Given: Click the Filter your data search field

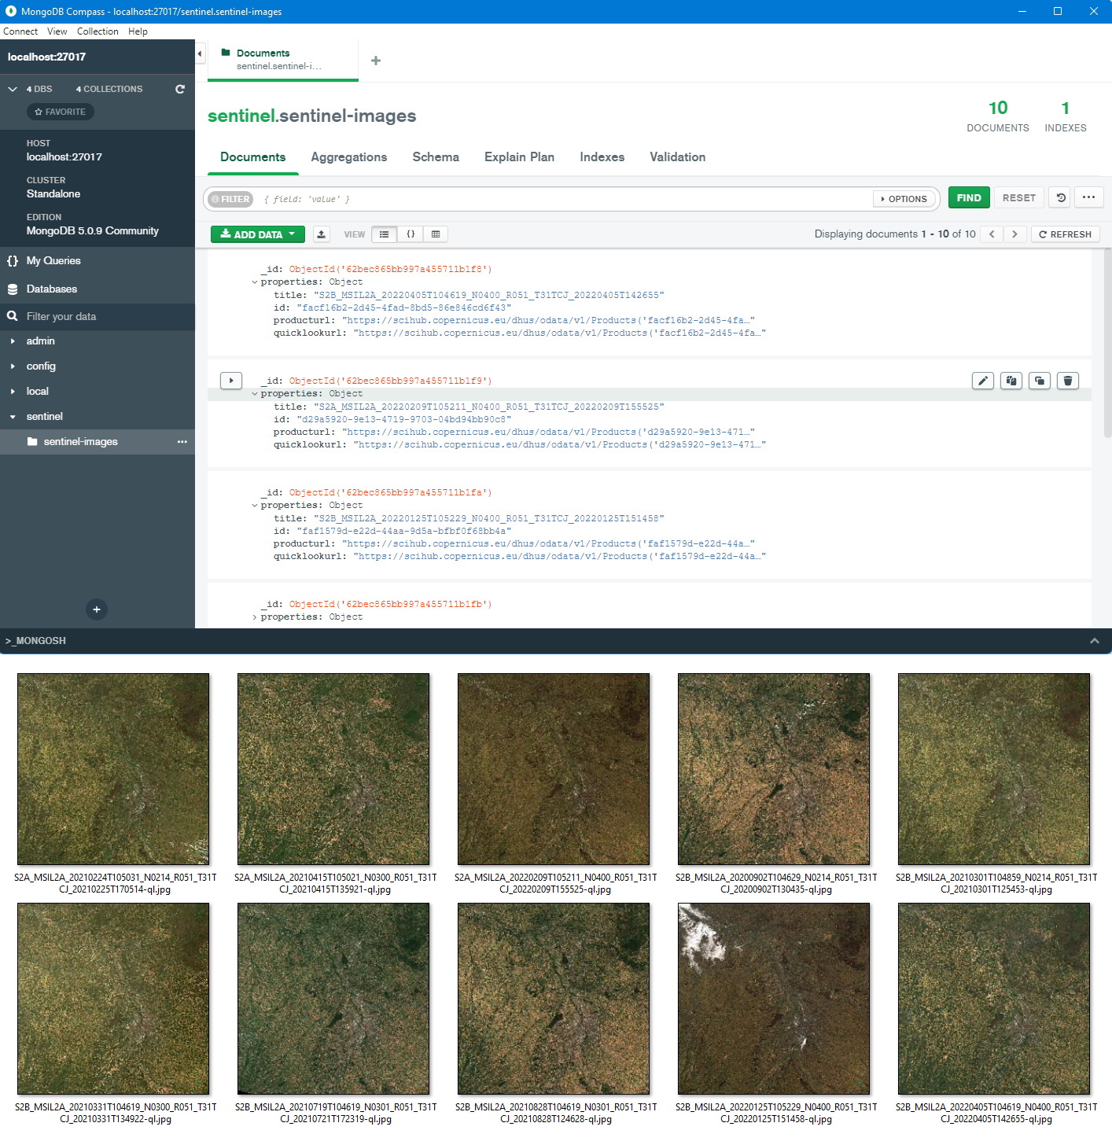Looking at the screenshot, I should point(98,316).
